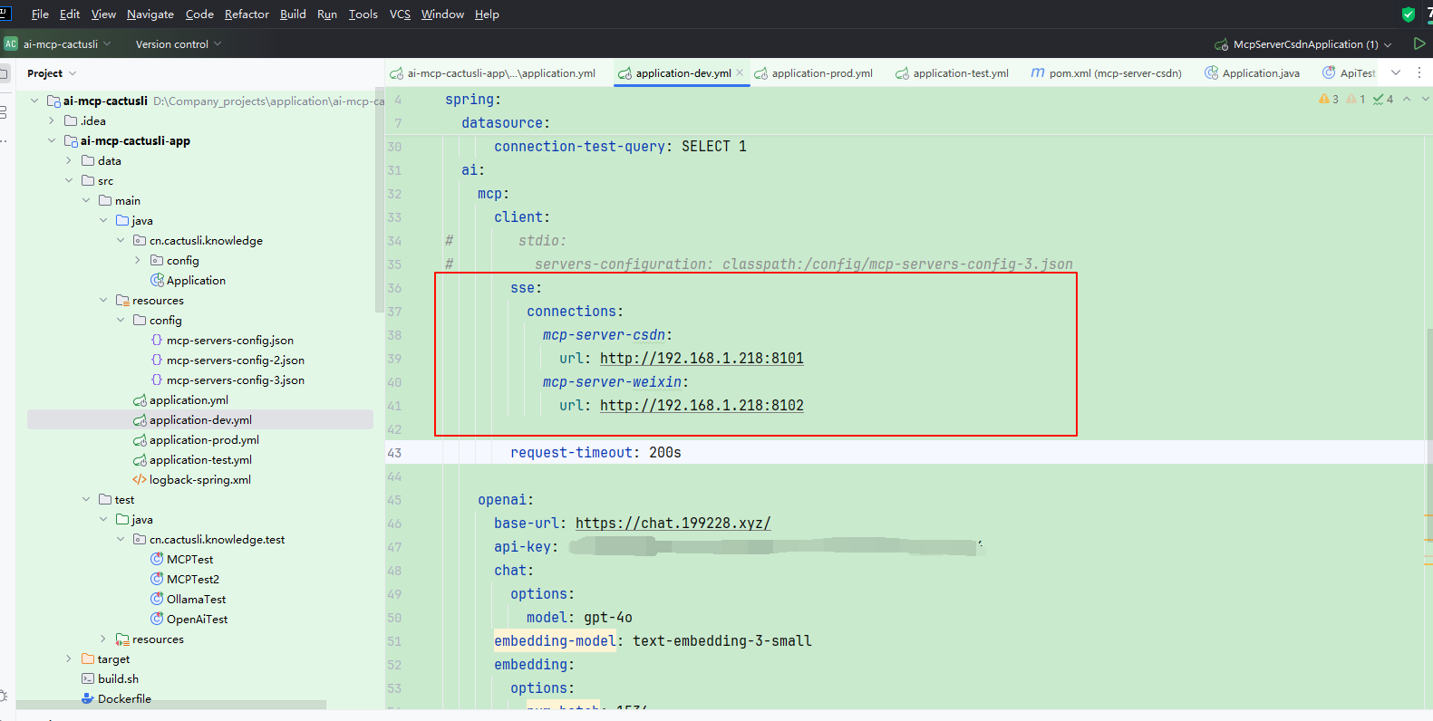Image resolution: width=1433 pixels, height=721 pixels.
Task: Select mcp-servers-config-3.json in project tree
Action: [x=236, y=380]
